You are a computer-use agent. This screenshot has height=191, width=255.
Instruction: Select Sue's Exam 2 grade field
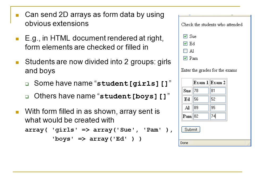[218, 91]
